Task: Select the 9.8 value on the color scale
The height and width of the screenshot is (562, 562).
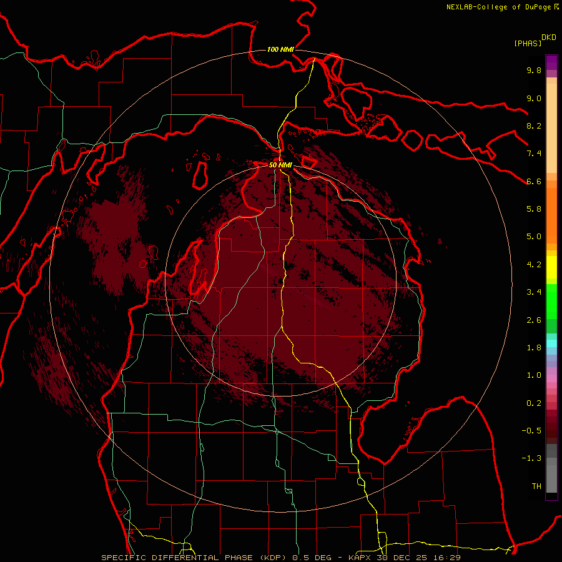Action: 534,71
